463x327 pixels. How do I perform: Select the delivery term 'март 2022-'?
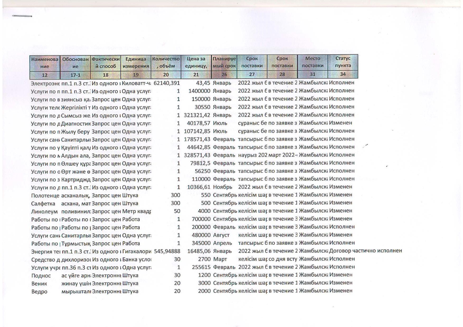pos(283,155)
